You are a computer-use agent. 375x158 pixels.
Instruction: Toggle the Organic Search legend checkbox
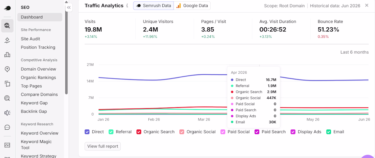(x=139, y=132)
